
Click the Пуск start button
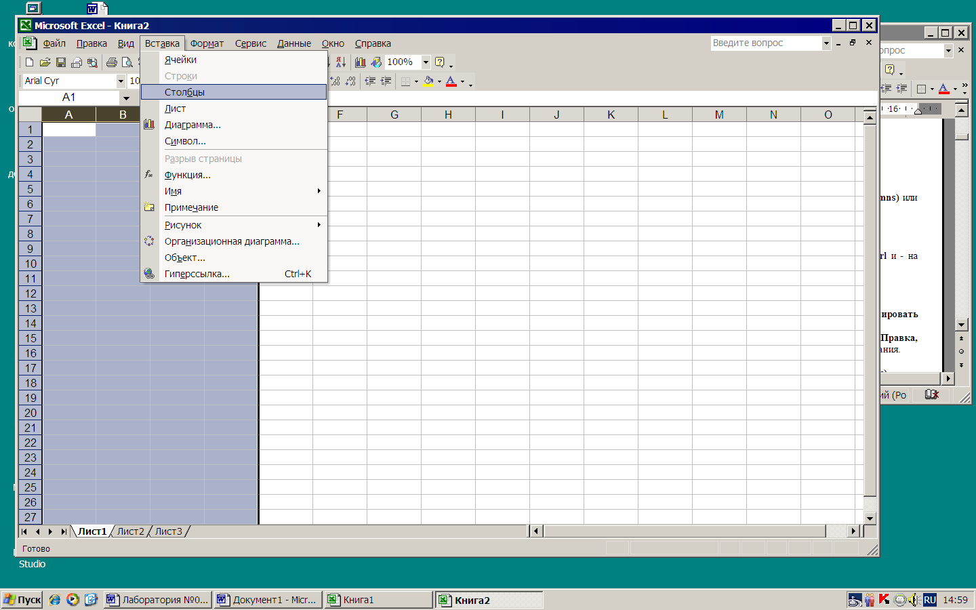(22, 600)
